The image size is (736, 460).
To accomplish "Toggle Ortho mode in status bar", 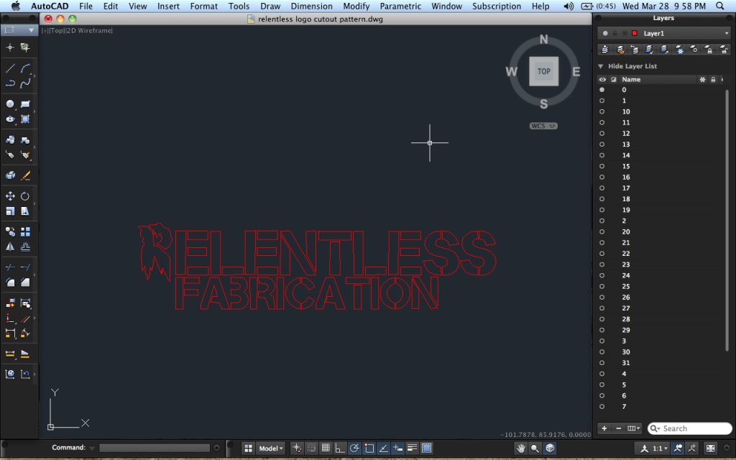I will tap(340, 448).
